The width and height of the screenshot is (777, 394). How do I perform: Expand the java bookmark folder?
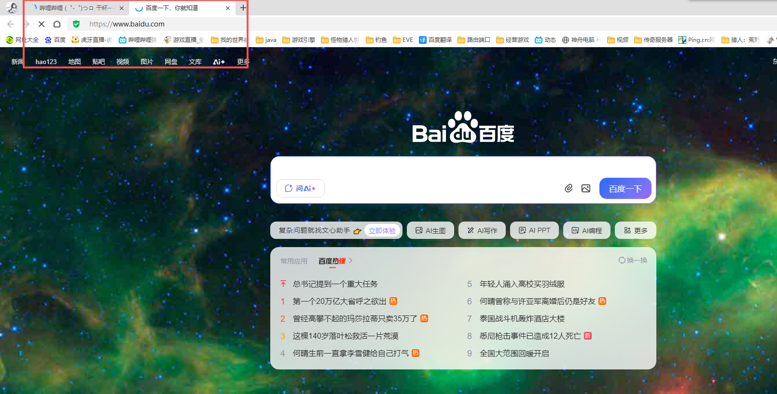[x=266, y=40]
